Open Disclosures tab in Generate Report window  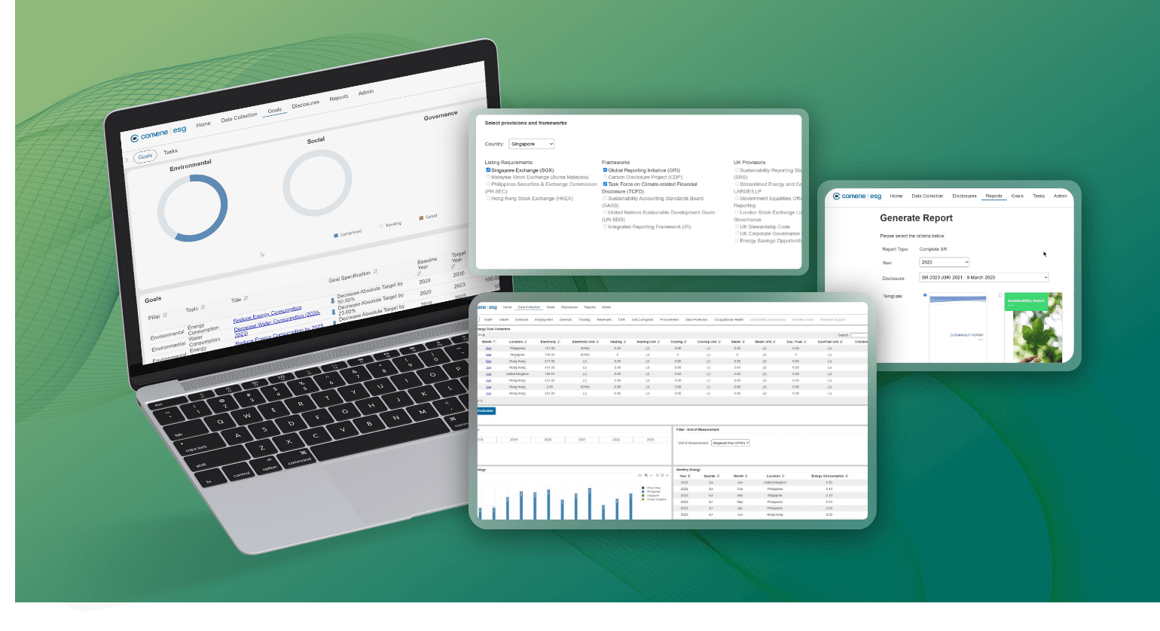(964, 196)
